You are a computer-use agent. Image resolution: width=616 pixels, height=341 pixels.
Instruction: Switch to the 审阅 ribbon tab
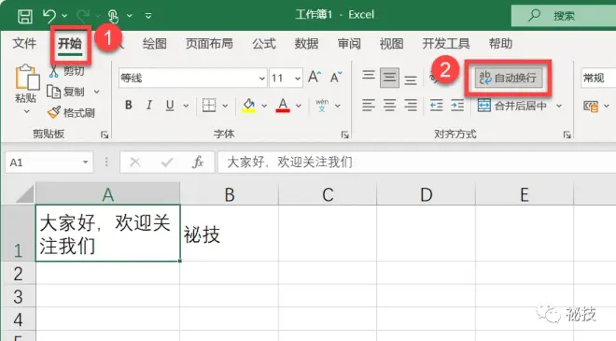coord(349,44)
